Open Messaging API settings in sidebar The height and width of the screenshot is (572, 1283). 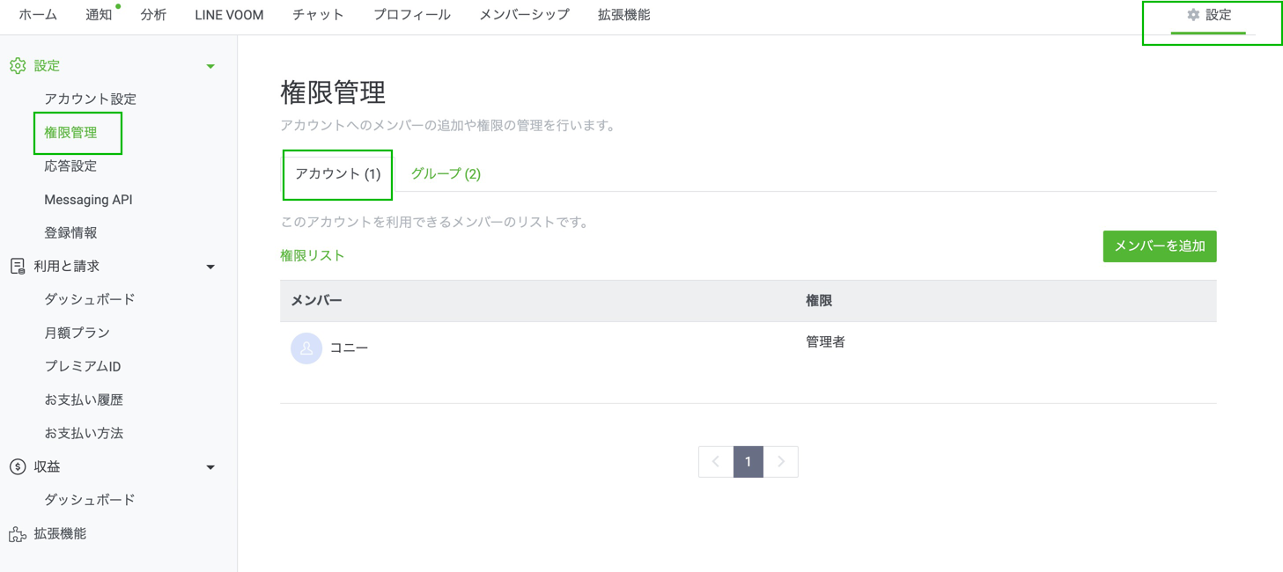(88, 200)
